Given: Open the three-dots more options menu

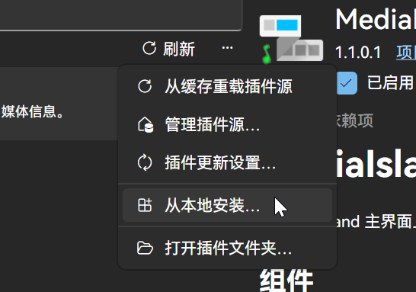Looking at the screenshot, I should coord(227,48).
